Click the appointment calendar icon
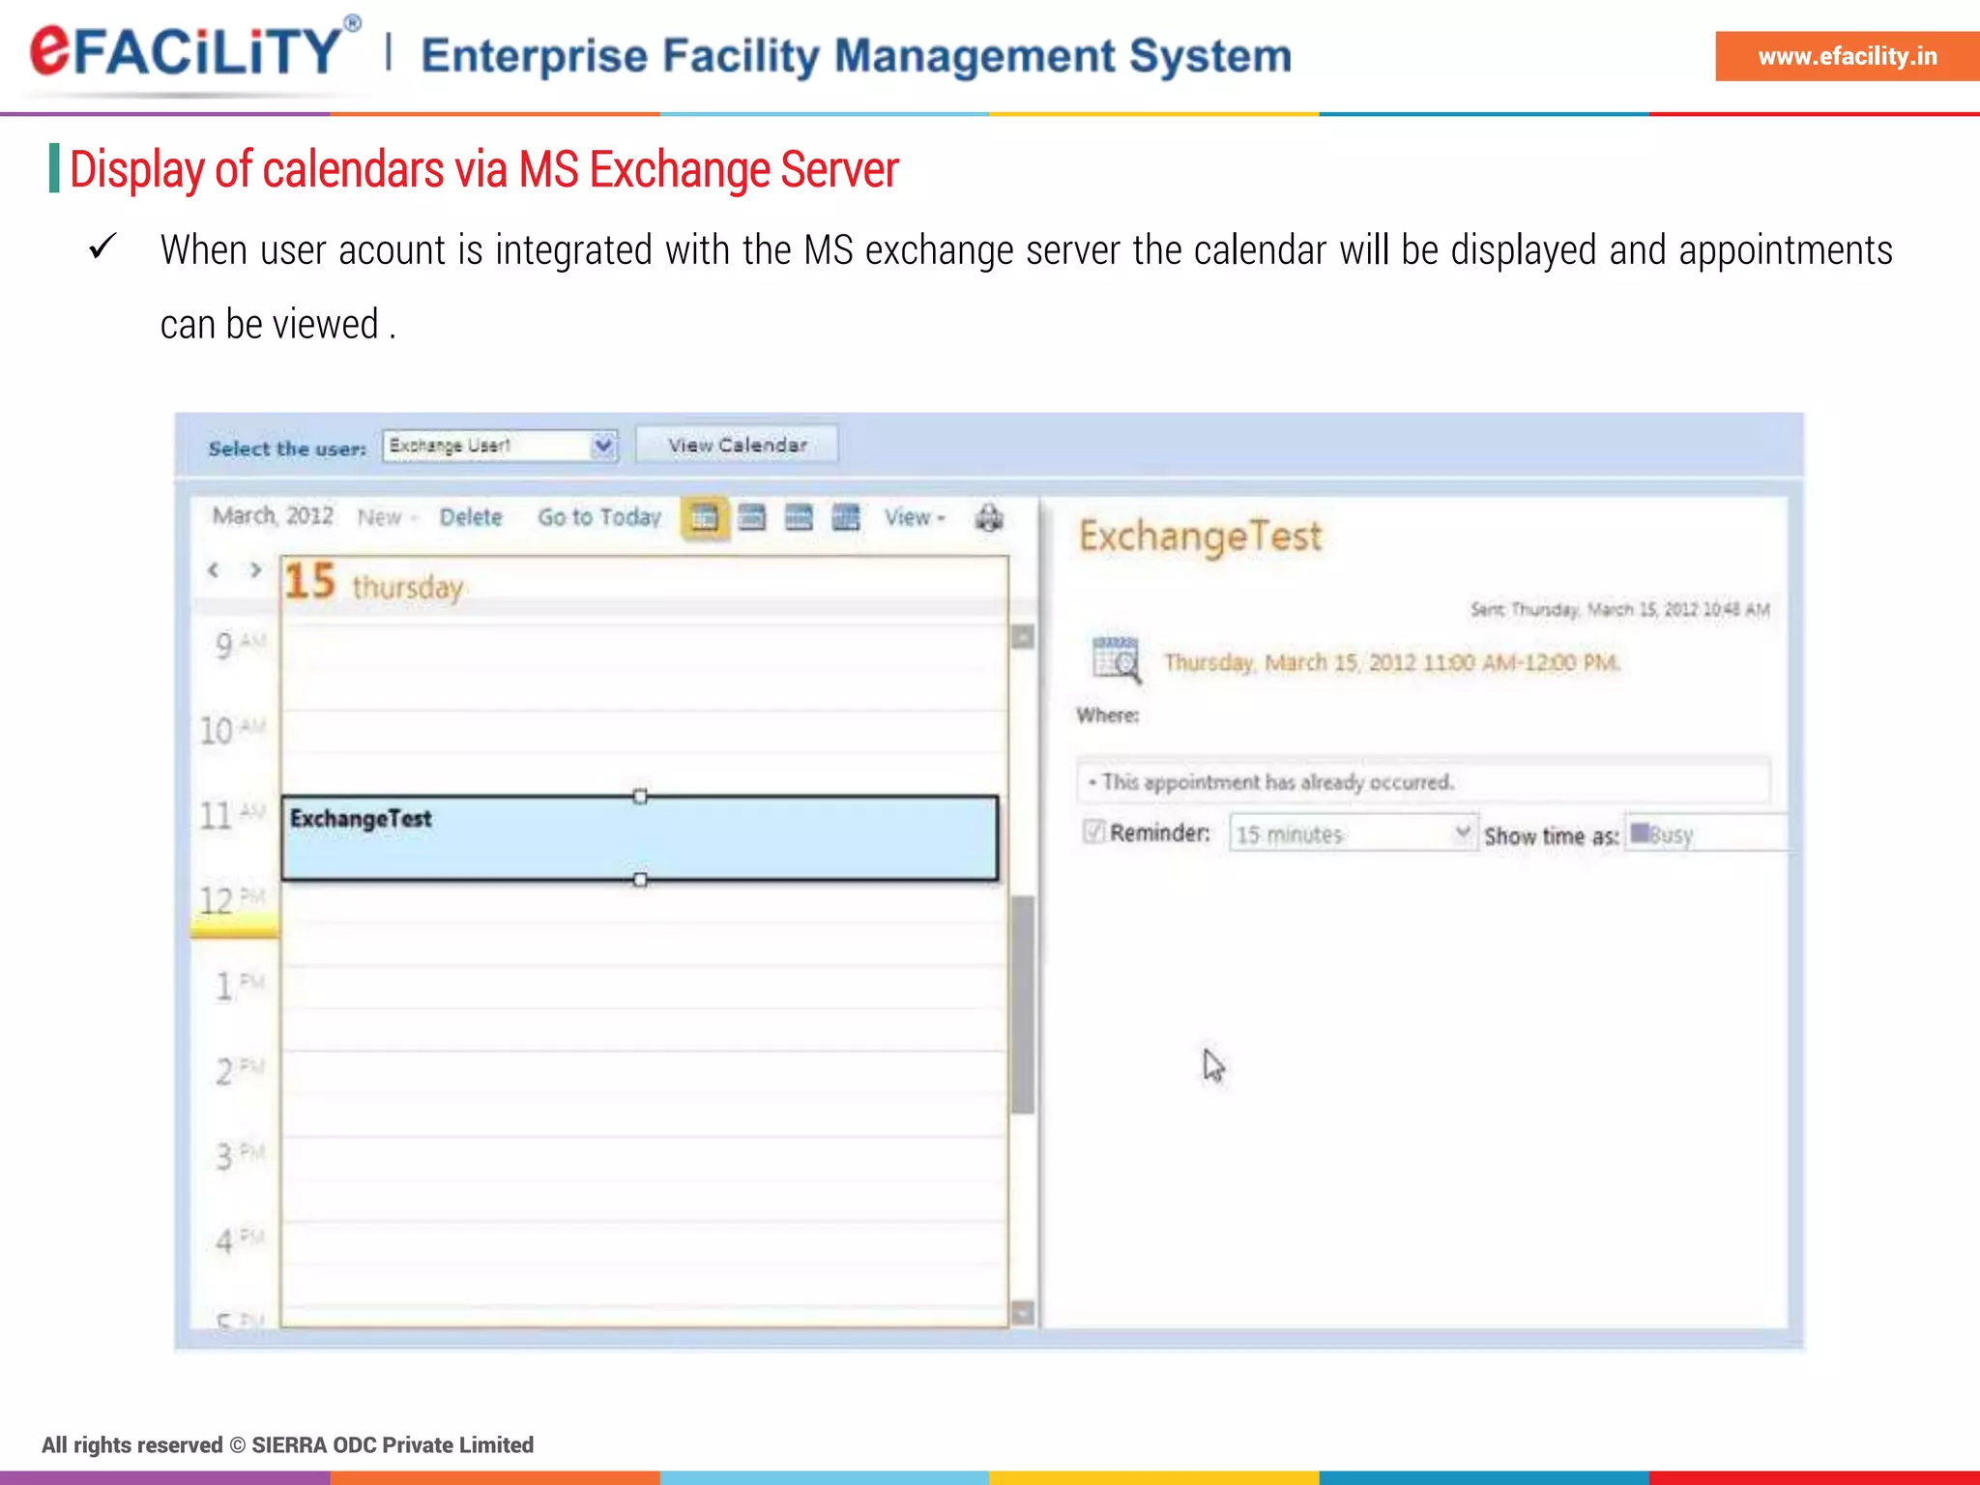Image resolution: width=1980 pixels, height=1485 pixels. (1117, 660)
